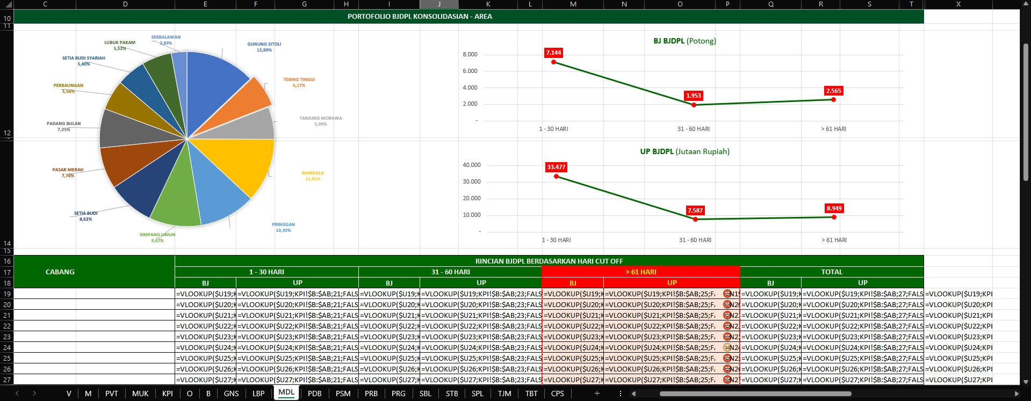Viewport: 1031px width, 401px height.
Task: Add a new sheet with the plus icon
Action: pos(597,393)
